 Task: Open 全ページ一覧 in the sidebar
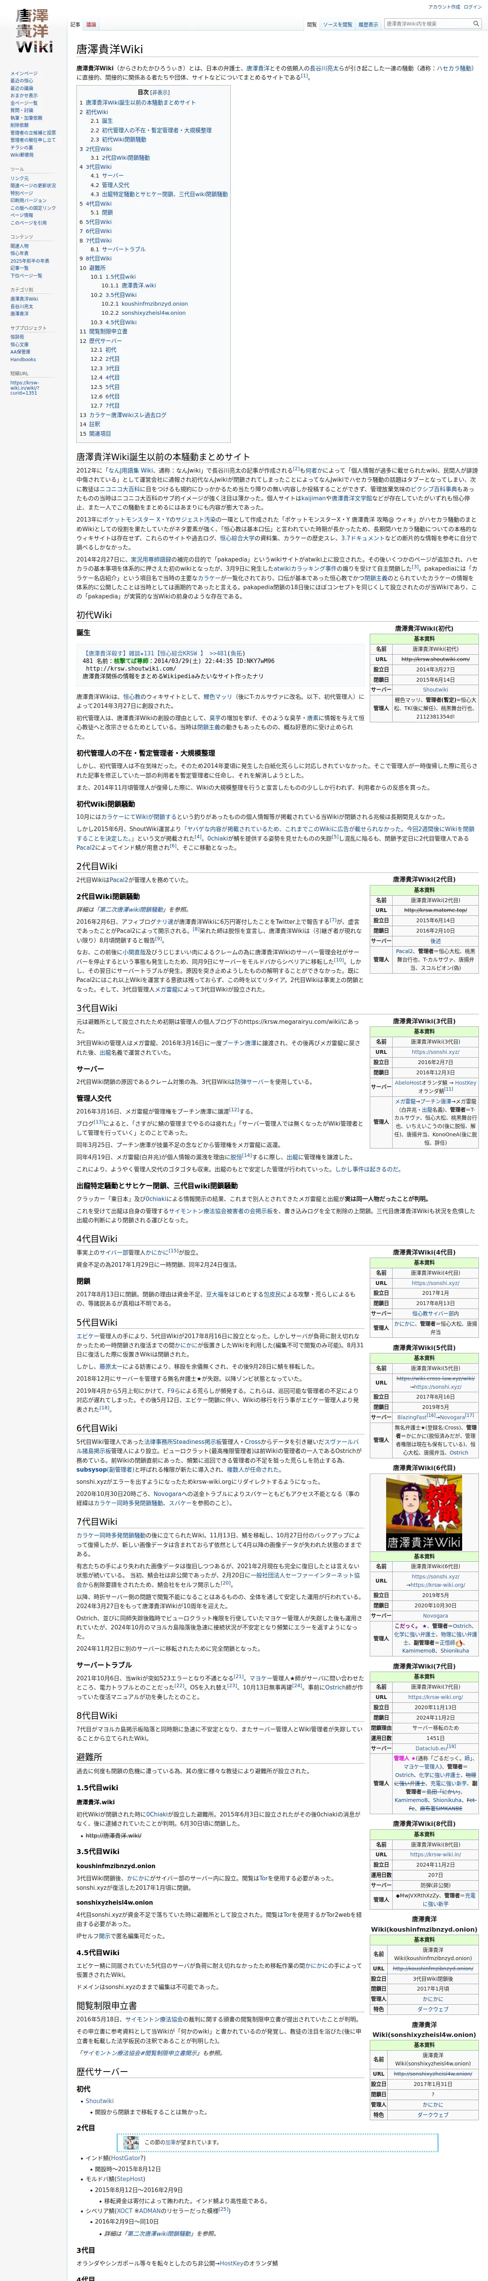pyautogui.click(x=24, y=103)
